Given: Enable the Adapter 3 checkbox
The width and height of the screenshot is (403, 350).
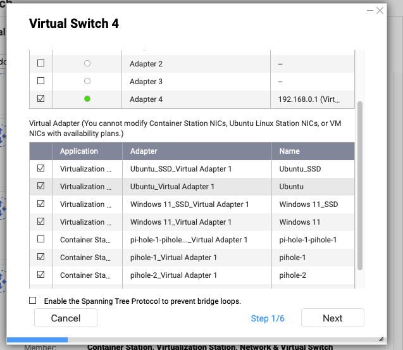Looking at the screenshot, I should 41,82.
